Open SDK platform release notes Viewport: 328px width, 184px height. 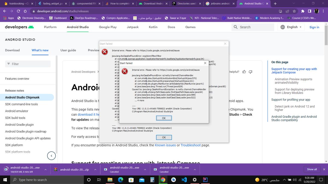coord(14,145)
